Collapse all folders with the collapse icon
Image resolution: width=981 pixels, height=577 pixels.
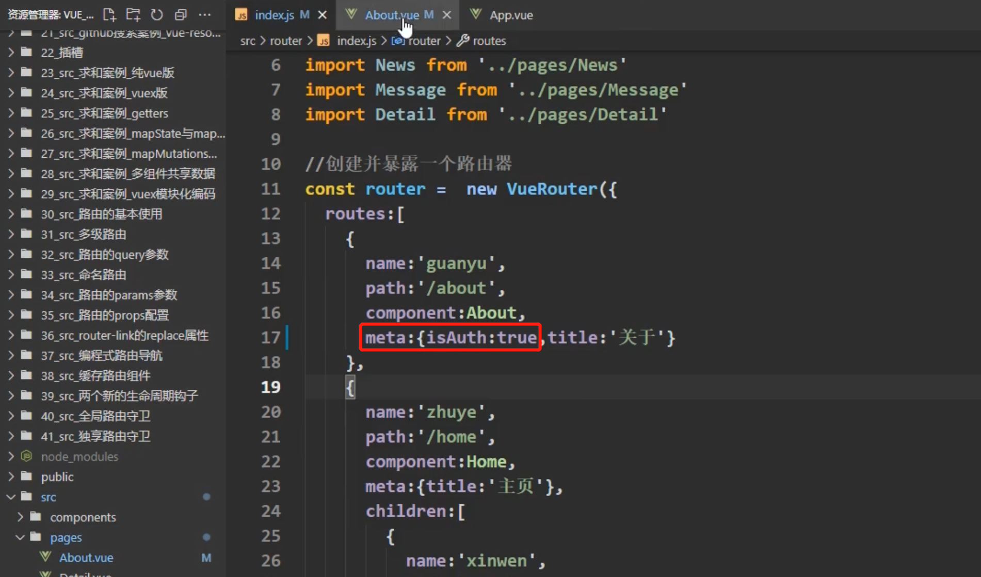(181, 14)
